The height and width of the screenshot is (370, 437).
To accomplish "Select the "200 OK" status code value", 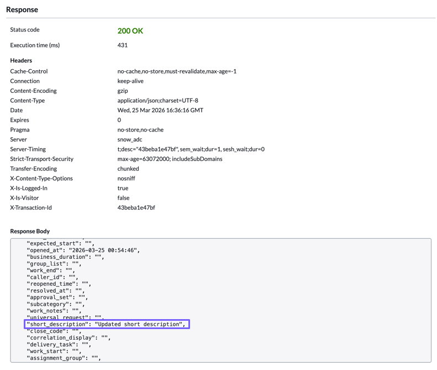I will pos(130,30).
